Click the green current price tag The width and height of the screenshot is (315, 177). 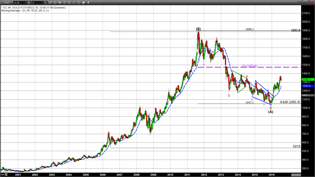[x=305, y=80]
